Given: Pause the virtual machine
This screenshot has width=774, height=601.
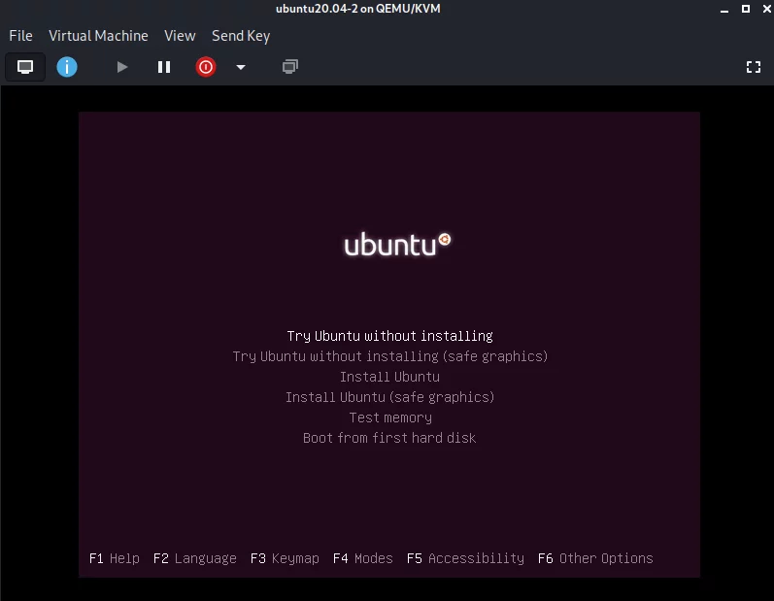Looking at the screenshot, I should tap(164, 67).
